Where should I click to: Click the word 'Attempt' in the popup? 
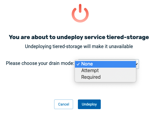tap(90, 71)
